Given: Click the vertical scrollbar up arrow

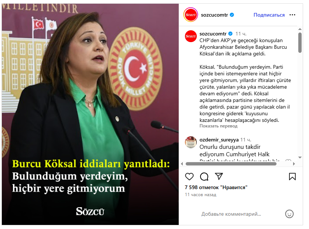Looking at the screenshot, I should (x=300, y=29).
